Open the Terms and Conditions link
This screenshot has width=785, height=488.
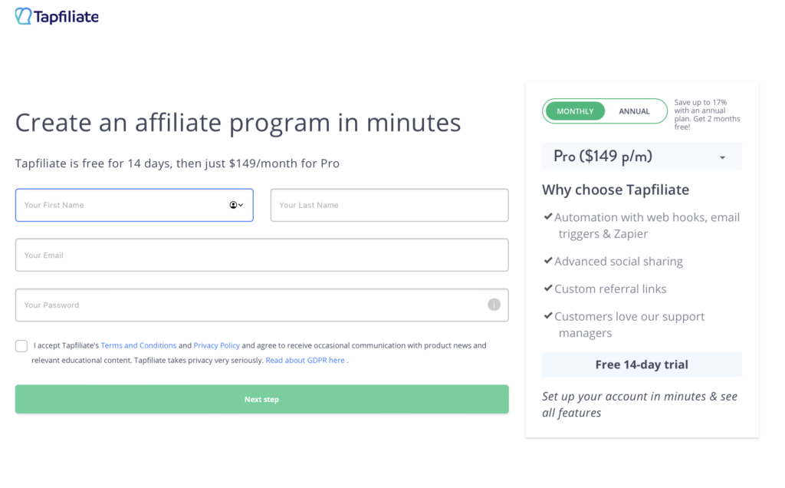[138, 345]
